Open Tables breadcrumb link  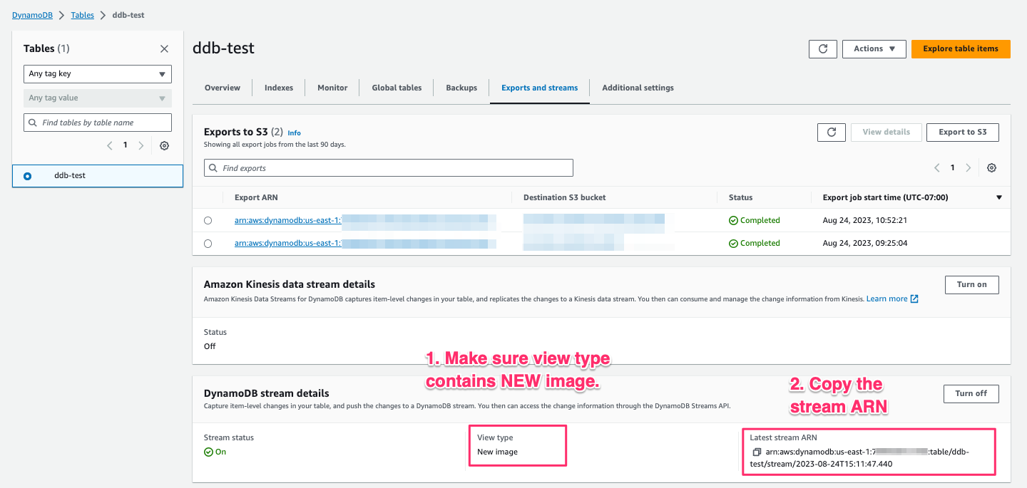pos(83,15)
